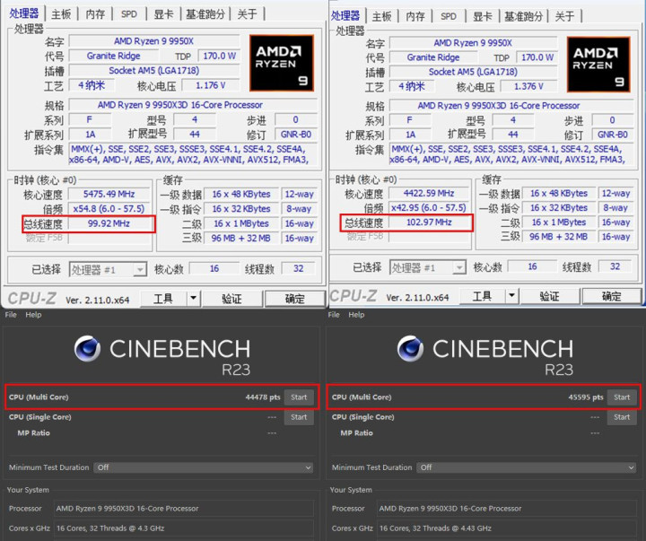This screenshot has width=646, height=541.
Task: Click the 102.97 MHz bus speed field
Action: (x=430, y=223)
